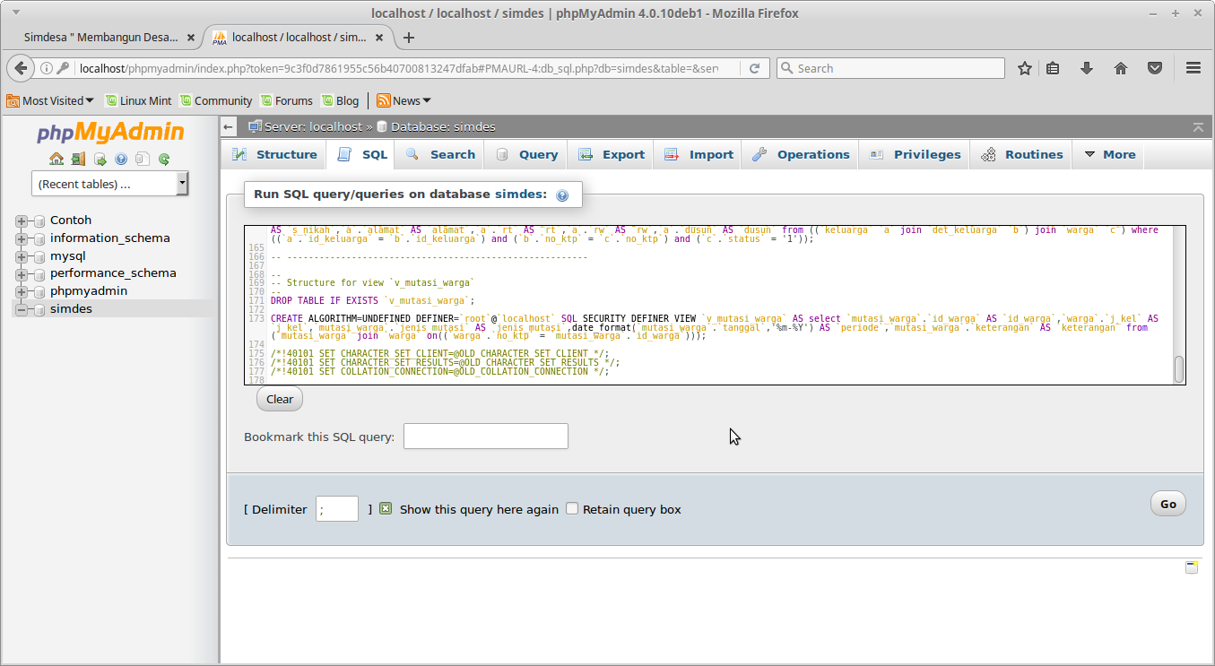Switch to the Structure tab
Viewport: 1215px width, 666px height.
274,154
